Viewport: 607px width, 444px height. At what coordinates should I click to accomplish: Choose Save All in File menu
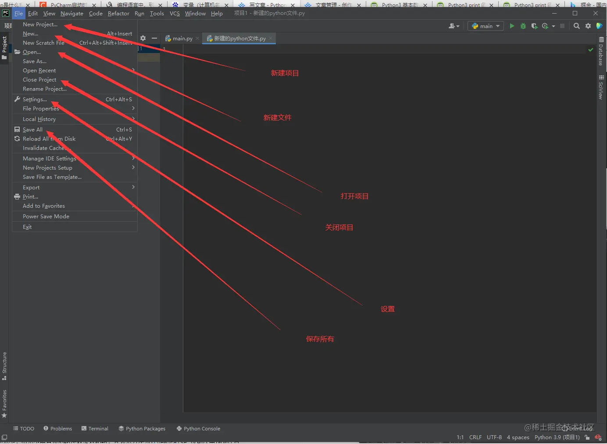75,130
